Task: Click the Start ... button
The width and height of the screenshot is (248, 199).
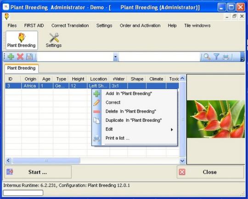Action: (x=38, y=172)
